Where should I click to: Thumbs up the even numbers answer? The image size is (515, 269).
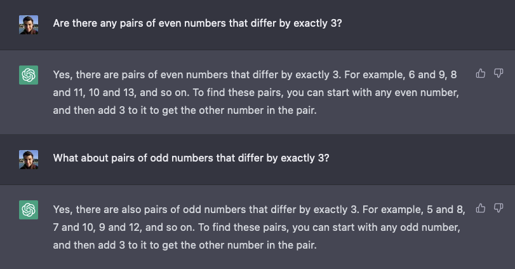481,74
